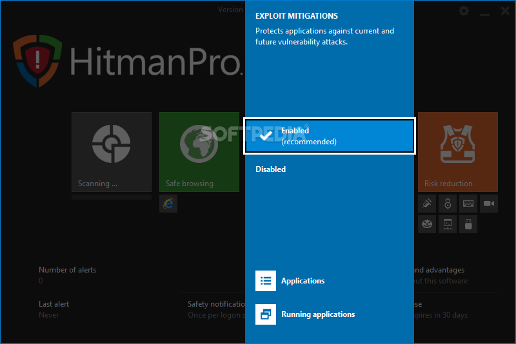The height and width of the screenshot is (344, 516).
Task: Choose the Disabled option
Action: coord(270,169)
